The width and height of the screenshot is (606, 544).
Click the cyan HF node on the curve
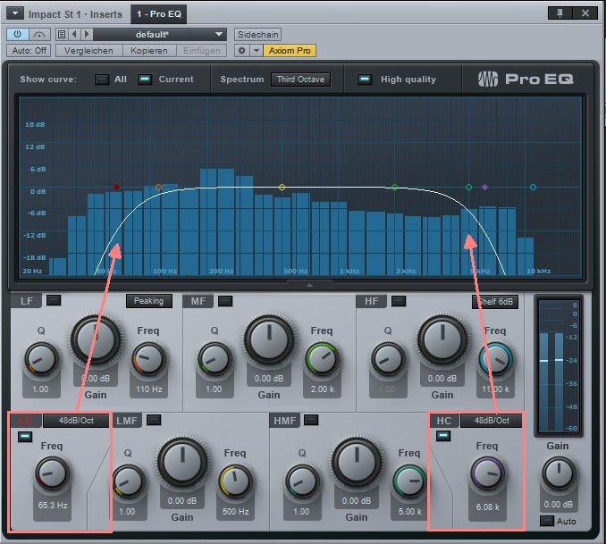point(534,188)
